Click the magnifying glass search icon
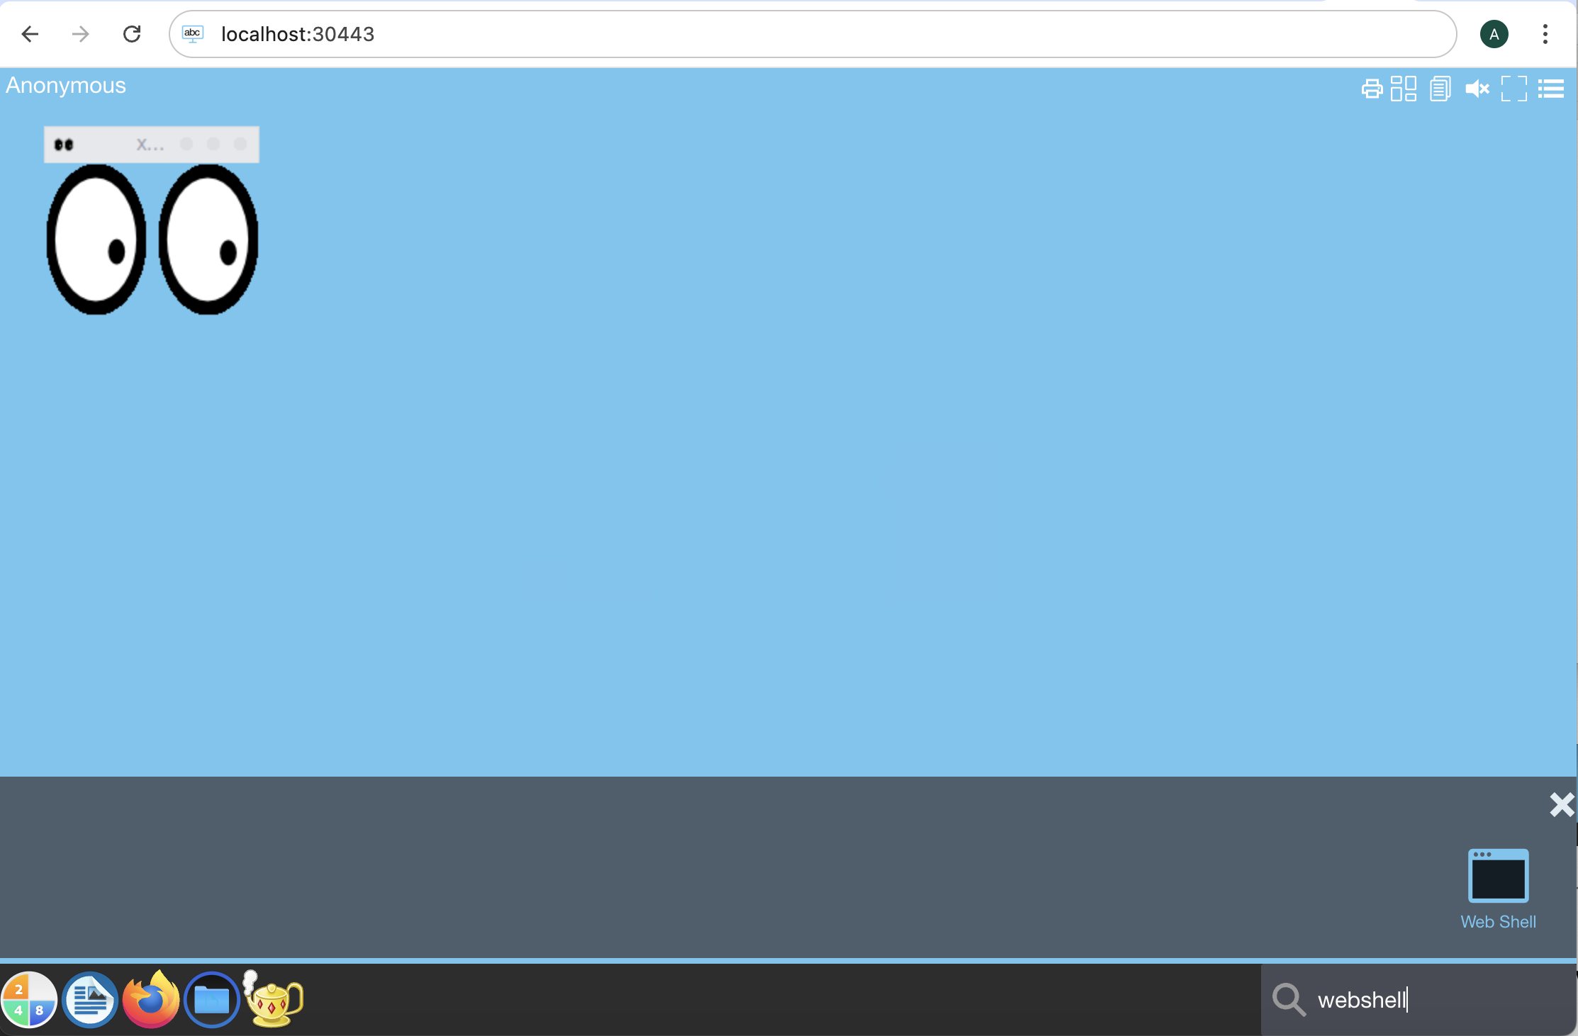Image resolution: width=1578 pixels, height=1036 pixels. coord(1289,1000)
